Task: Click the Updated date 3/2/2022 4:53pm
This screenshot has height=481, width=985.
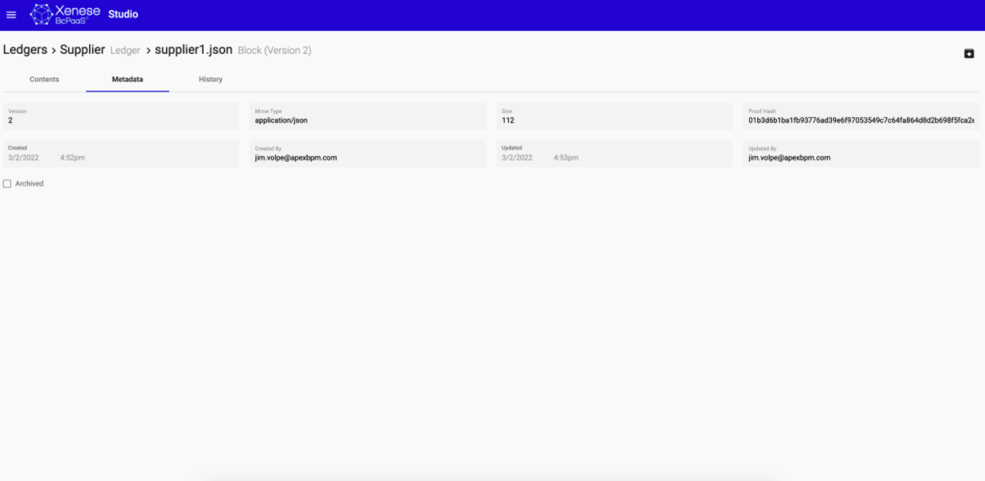Action: (x=614, y=154)
